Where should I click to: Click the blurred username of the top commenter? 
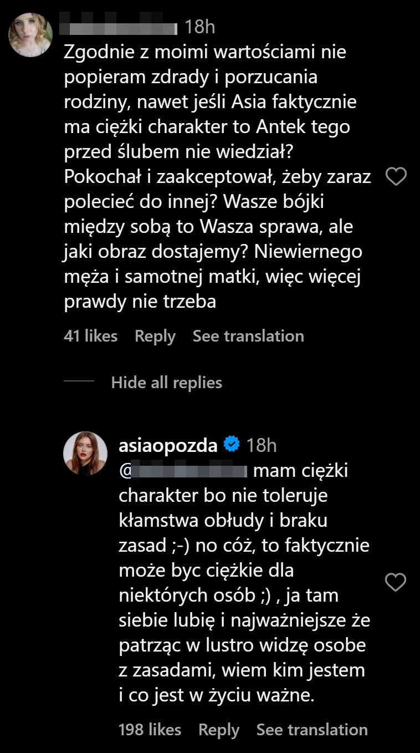[121, 27]
